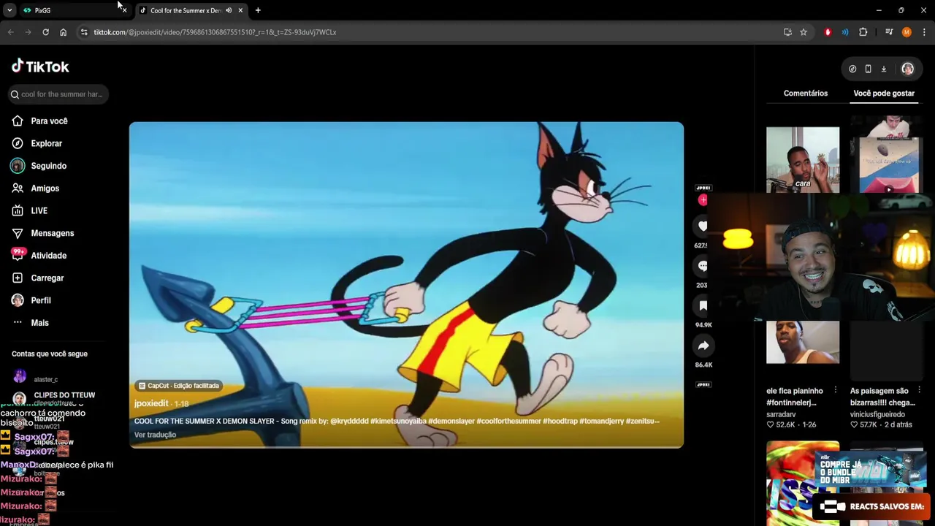
Task: Open the Extensions puzzle menu
Action: pyautogui.click(x=863, y=32)
